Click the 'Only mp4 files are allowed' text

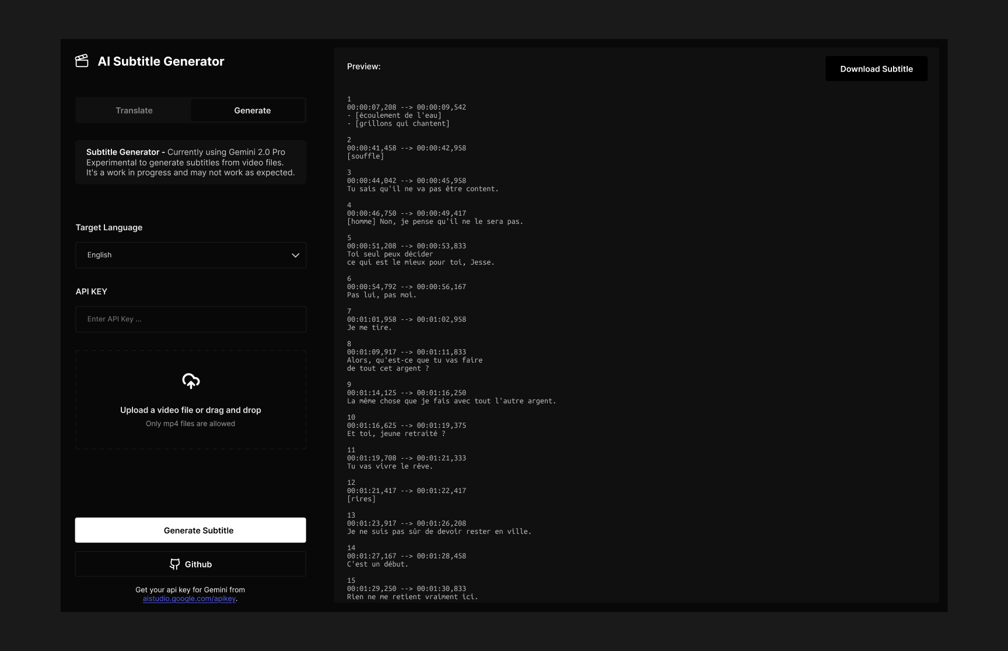pos(190,424)
